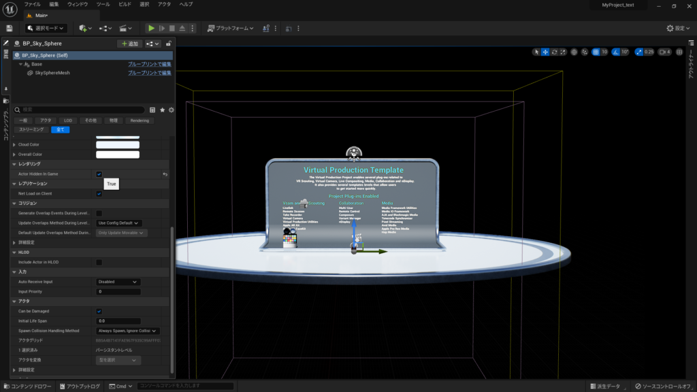Click the Overall Color swatch
This screenshot has width=697, height=392.
point(117,154)
